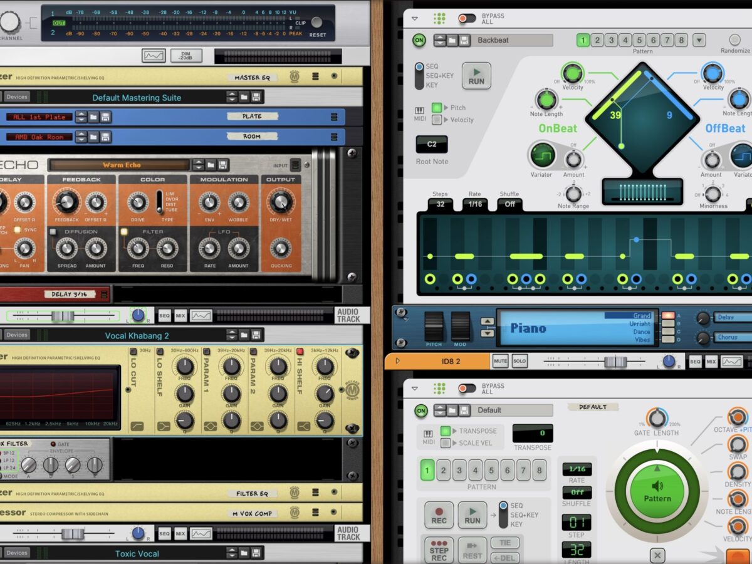Mute the ID8 2 channel

click(500, 362)
